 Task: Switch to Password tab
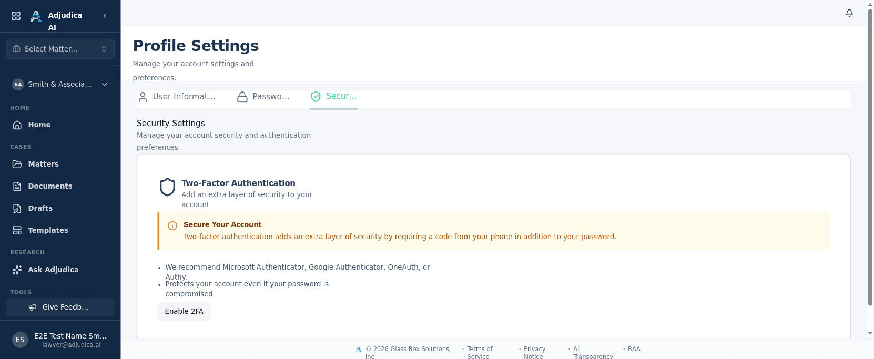click(263, 97)
